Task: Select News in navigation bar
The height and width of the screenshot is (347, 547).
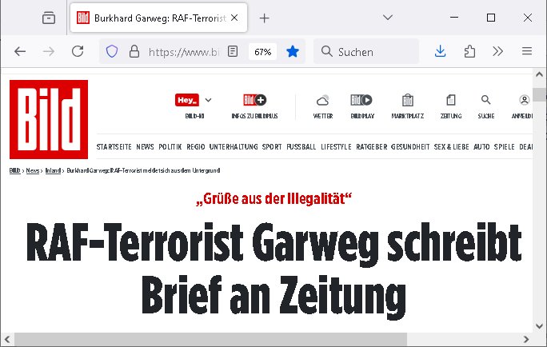Action: (x=145, y=147)
